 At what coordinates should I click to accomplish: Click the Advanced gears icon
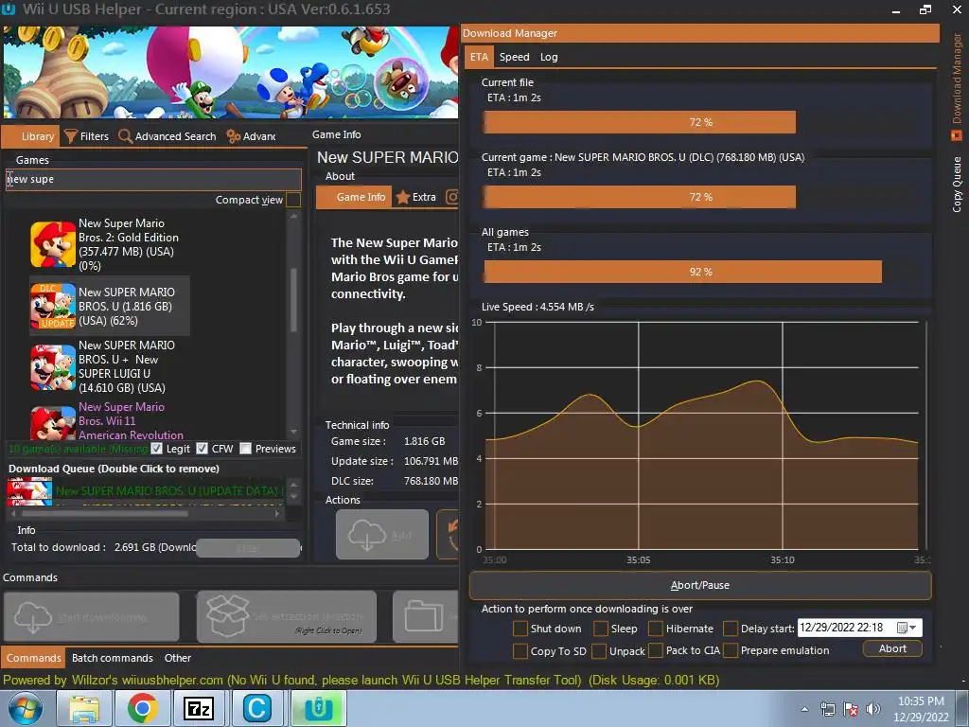tap(233, 136)
